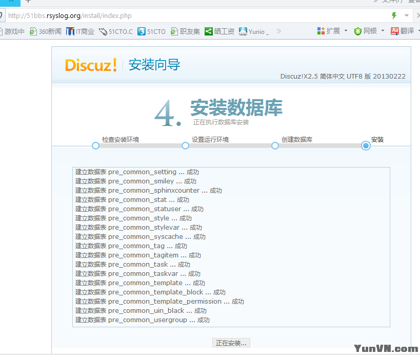The width and height of the screenshot is (420, 355).
Task: Open the 游戏中 bookmark
Action: point(12,31)
